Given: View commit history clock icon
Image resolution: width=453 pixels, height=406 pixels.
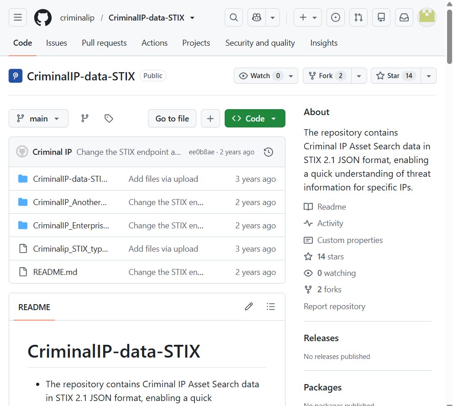Looking at the screenshot, I should (x=269, y=152).
